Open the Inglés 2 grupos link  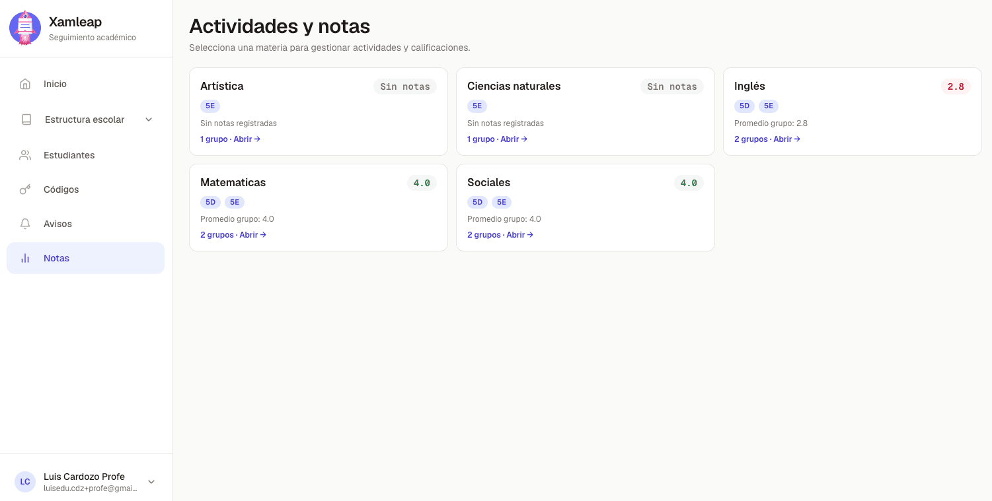(x=767, y=139)
